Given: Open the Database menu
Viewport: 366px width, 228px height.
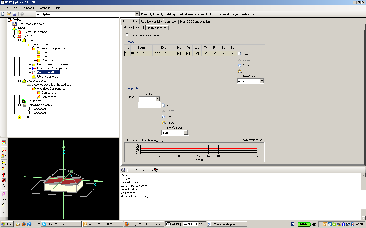Looking at the screenshot, I should coord(44,8).
